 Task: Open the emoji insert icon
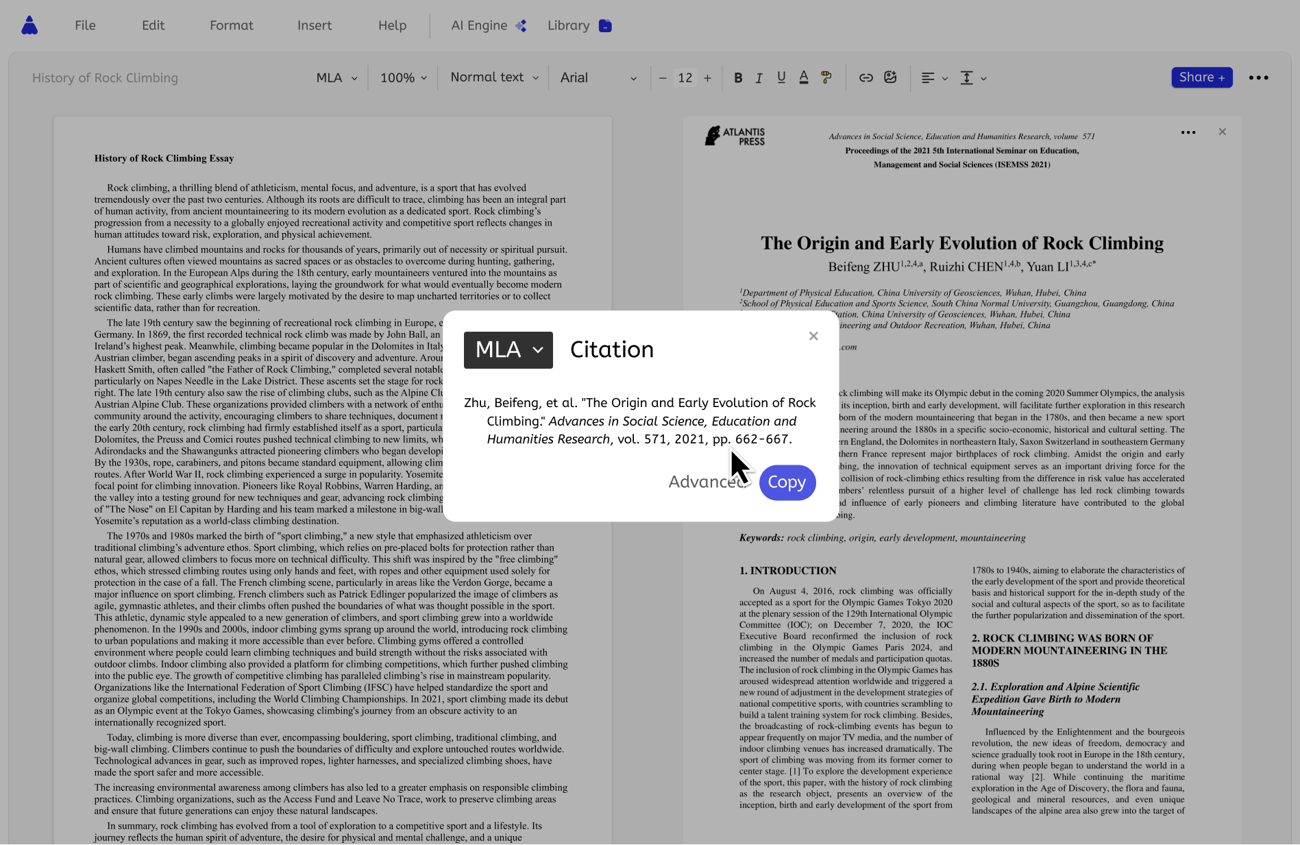tap(890, 77)
